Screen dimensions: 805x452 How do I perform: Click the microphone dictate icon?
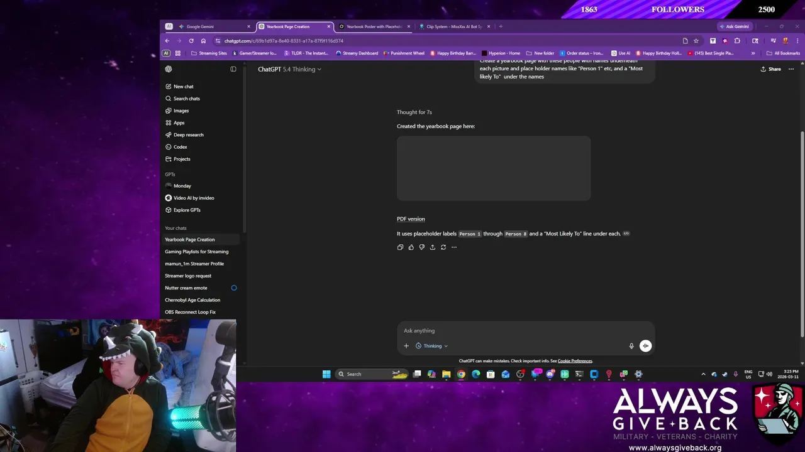(x=631, y=346)
